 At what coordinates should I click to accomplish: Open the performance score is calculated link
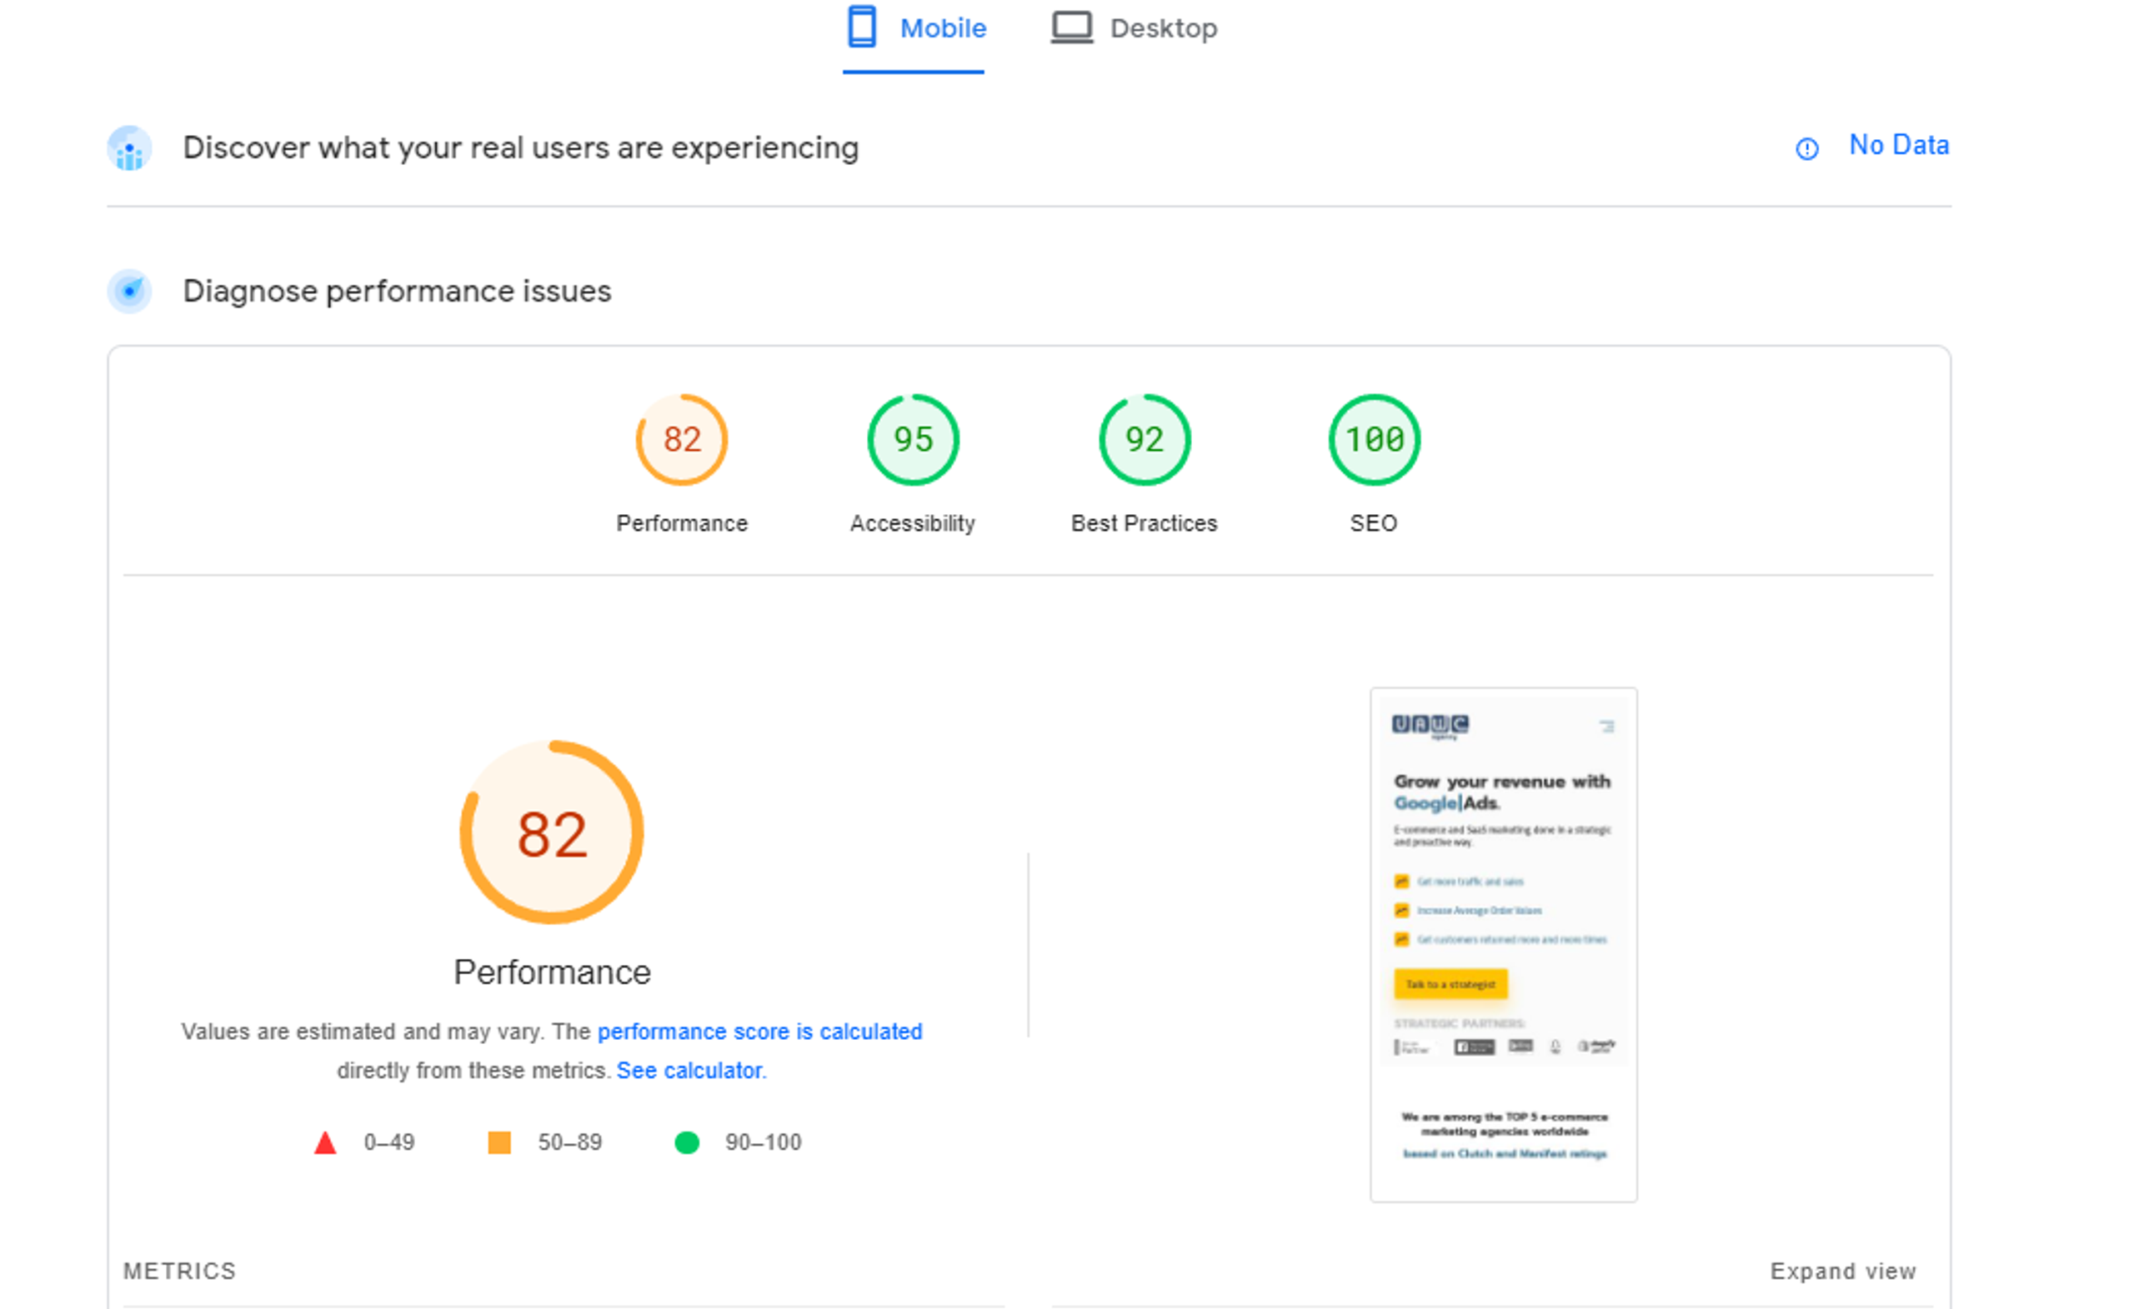(759, 1031)
